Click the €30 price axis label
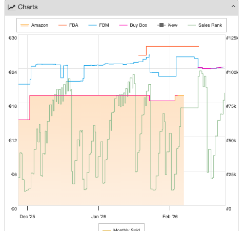 [13, 38]
